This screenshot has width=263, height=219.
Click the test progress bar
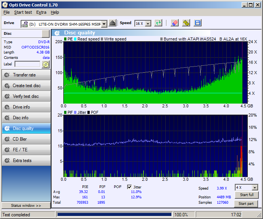(114, 214)
